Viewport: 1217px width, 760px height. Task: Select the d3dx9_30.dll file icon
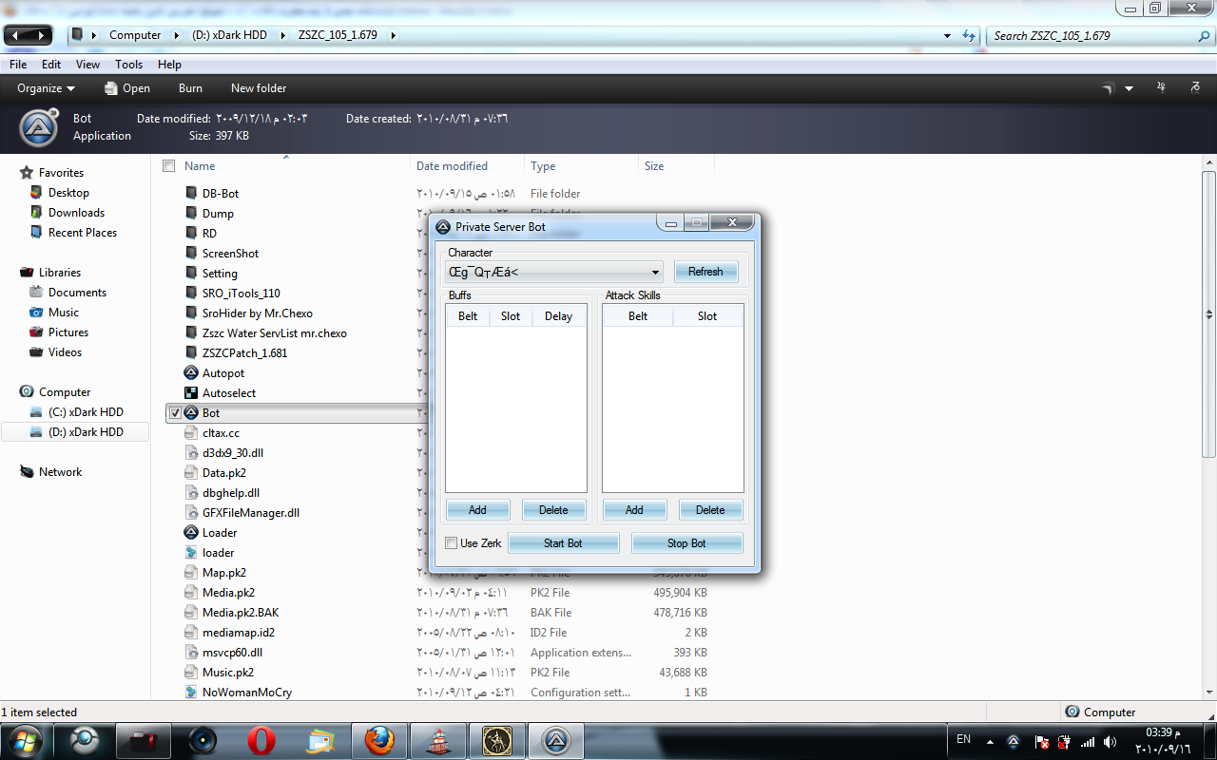[x=191, y=453]
